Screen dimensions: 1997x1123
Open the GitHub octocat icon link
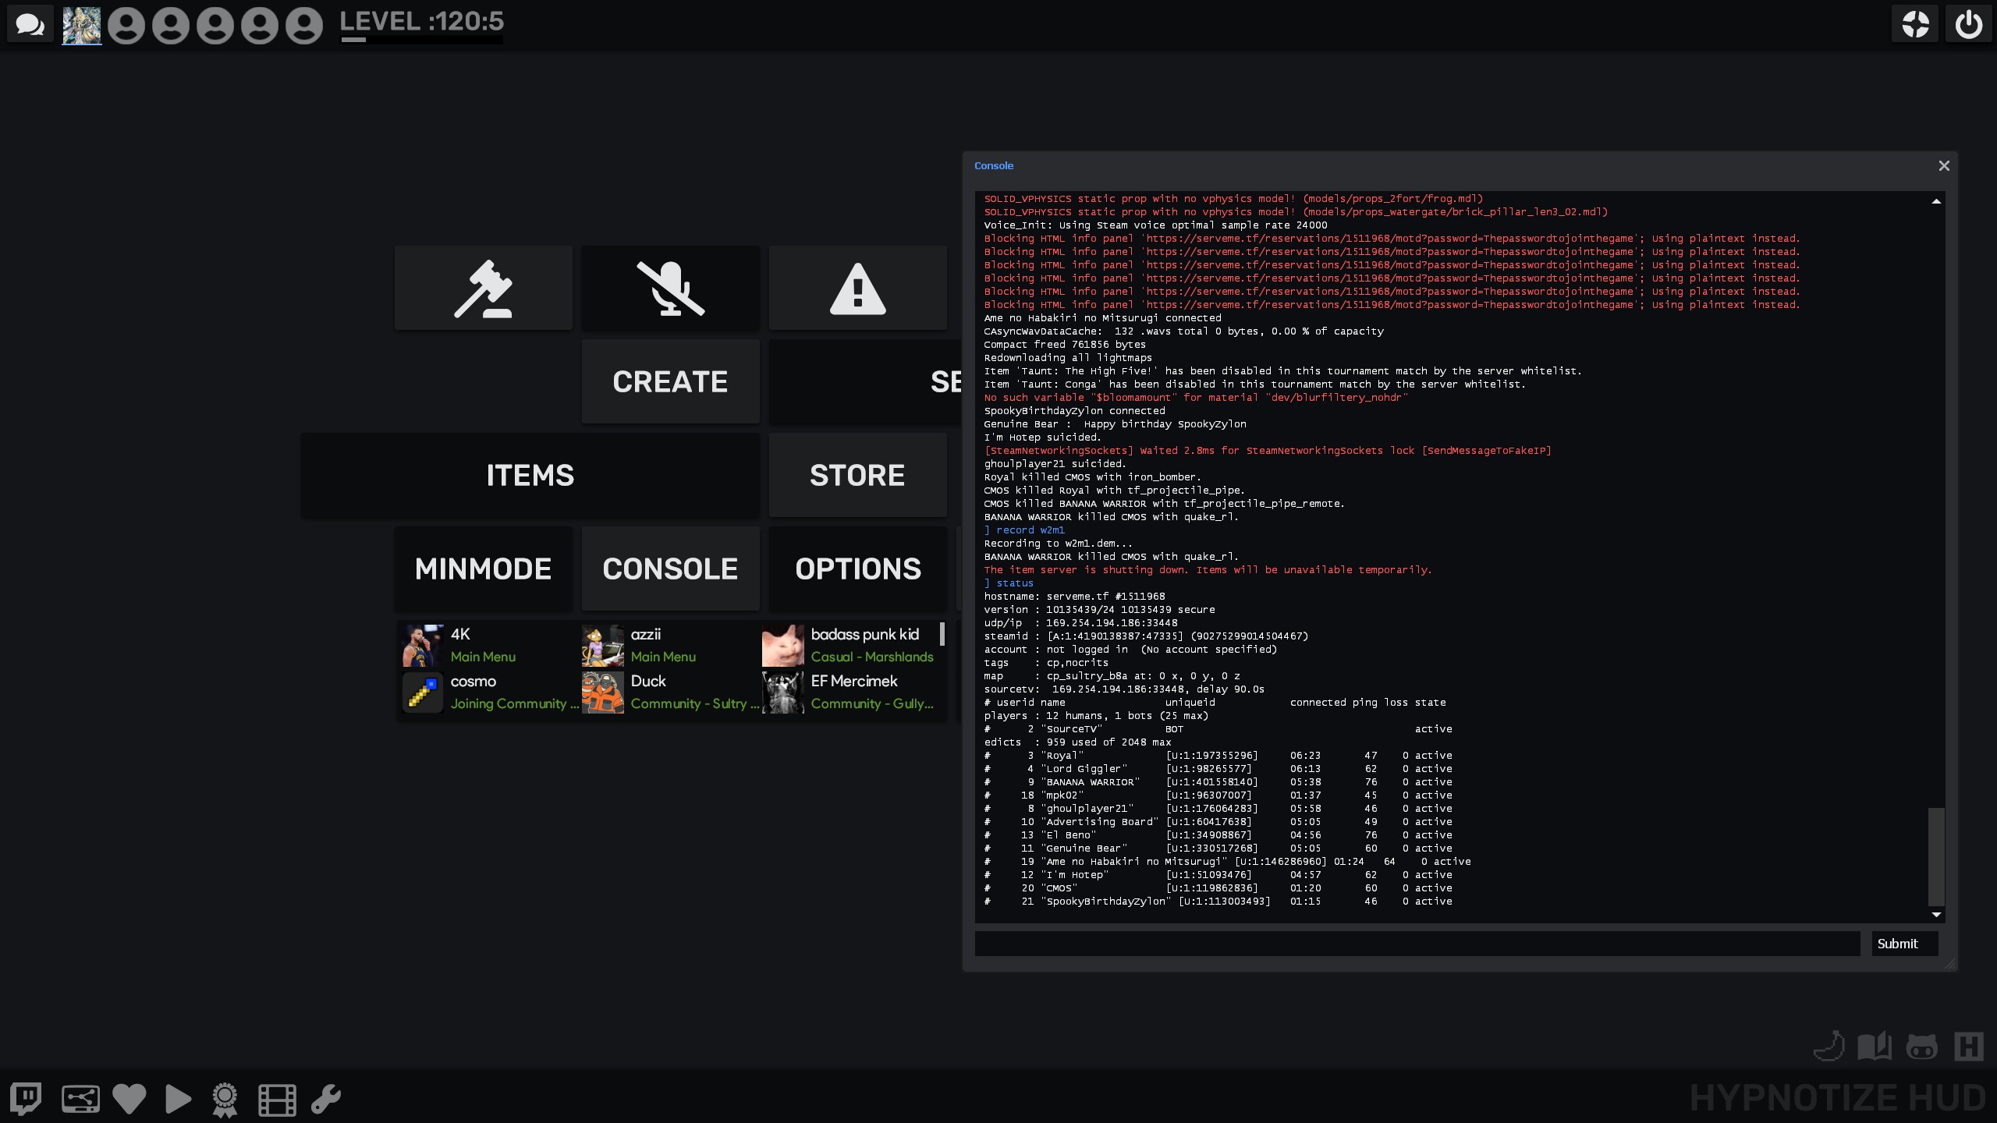point(1921,1047)
